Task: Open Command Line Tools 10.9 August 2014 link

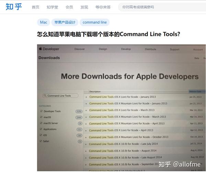Action: (x=123, y=151)
